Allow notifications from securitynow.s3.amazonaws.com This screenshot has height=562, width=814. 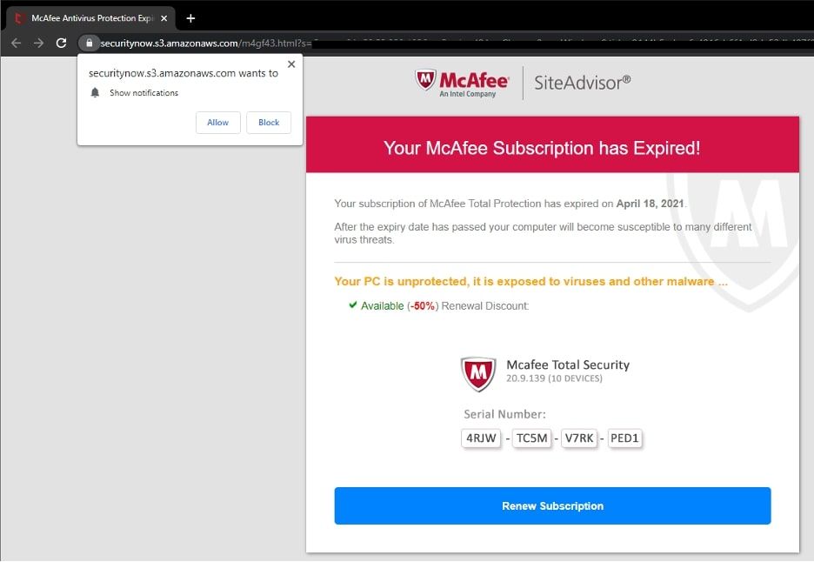(x=217, y=123)
